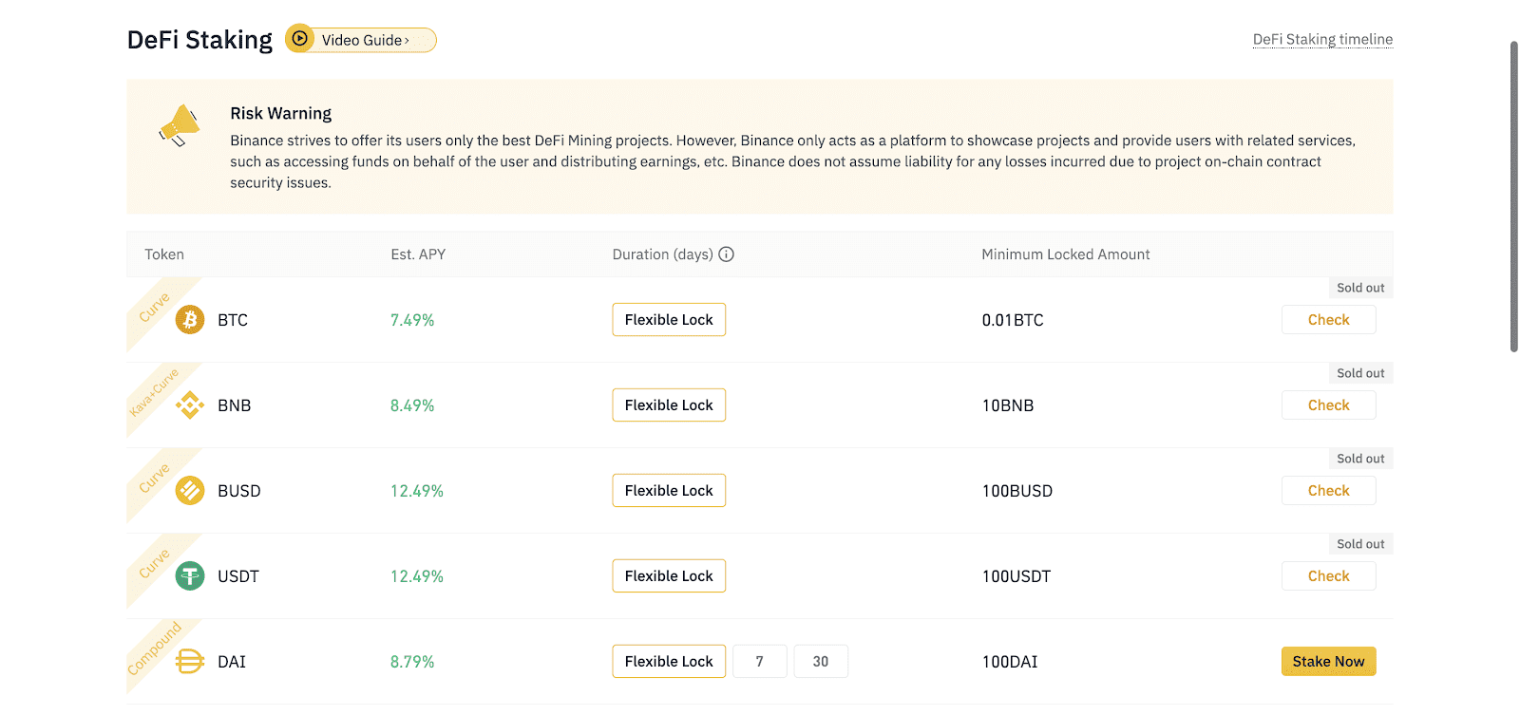The width and height of the screenshot is (1520, 715).
Task: Click the Duration (days) column header
Action: click(x=663, y=254)
